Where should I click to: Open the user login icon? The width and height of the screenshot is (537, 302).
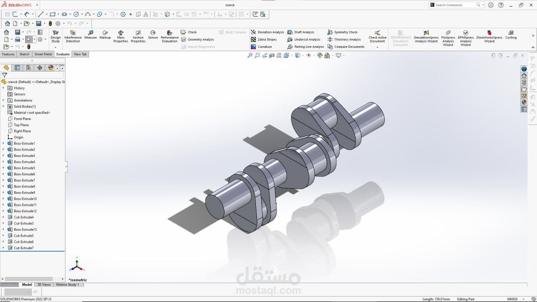tap(491, 5)
